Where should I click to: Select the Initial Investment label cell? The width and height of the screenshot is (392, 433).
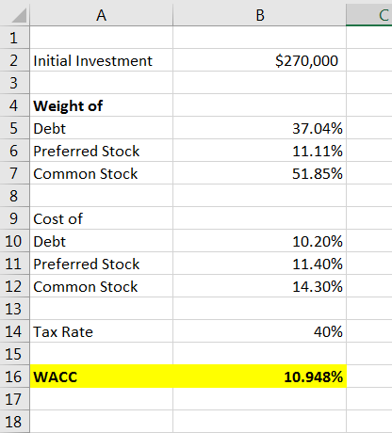101,60
